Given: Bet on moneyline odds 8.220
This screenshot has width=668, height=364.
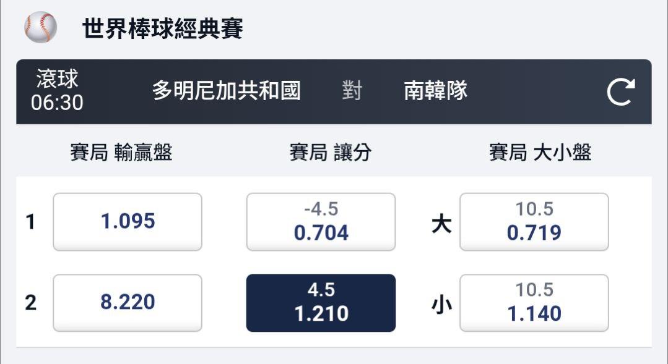Looking at the screenshot, I should click(x=128, y=303).
